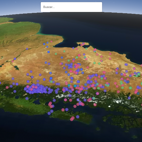Open the green marker on the peninsula's bay shore
Screen dimensions: 142x142
(x=86, y=48)
